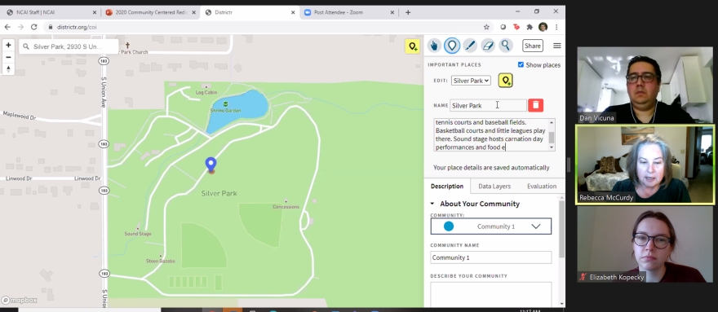The image size is (718, 312).
Task: Switch to the Data Layers tab
Action: click(494, 187)
